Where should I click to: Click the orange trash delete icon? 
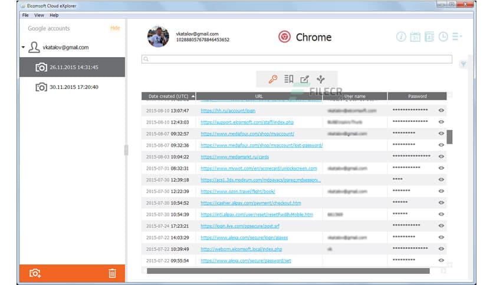coord(112,273)
